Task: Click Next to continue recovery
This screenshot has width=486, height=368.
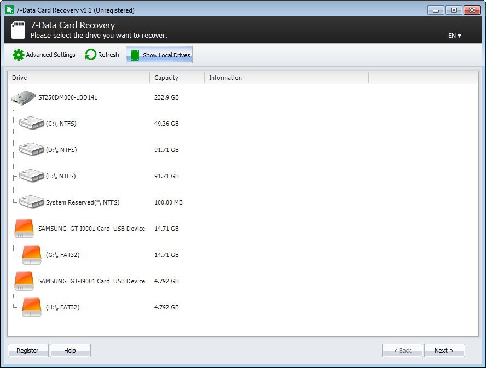Action: point(444,350)
